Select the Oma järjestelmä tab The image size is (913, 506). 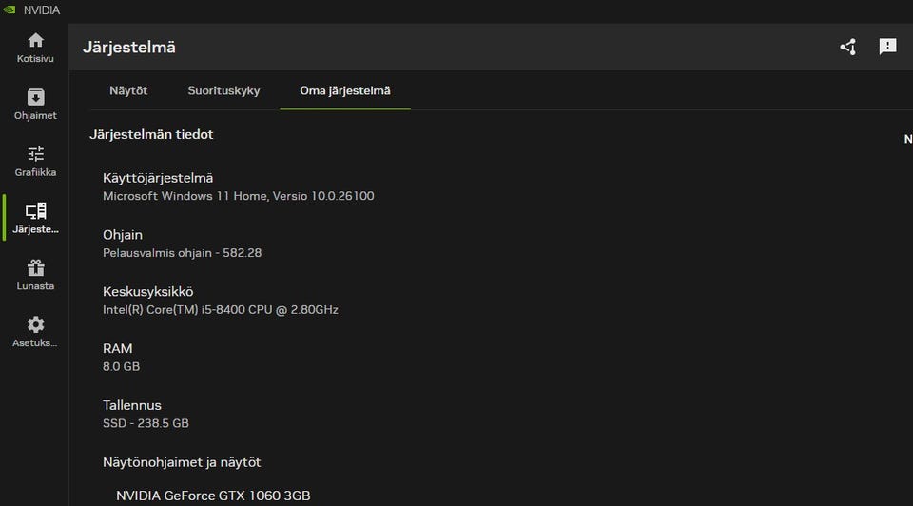click(x=344, y=90)
